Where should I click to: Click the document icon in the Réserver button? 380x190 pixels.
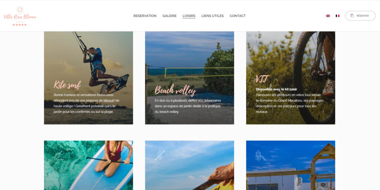coord(352,16)
